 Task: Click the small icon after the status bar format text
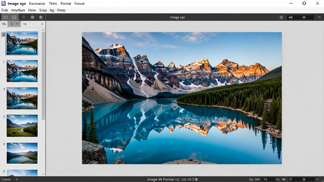click(196, 179)
